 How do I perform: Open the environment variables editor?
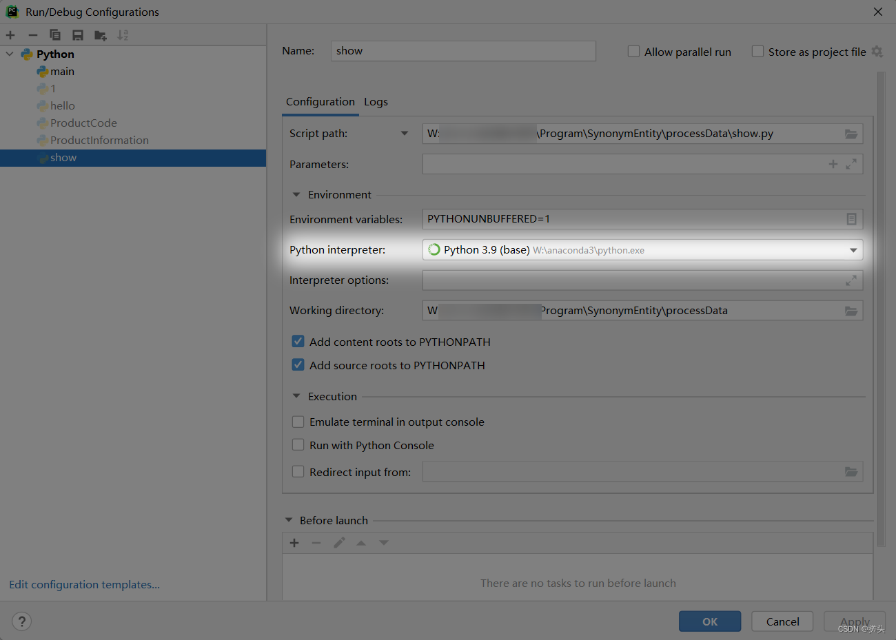point(853,218)
